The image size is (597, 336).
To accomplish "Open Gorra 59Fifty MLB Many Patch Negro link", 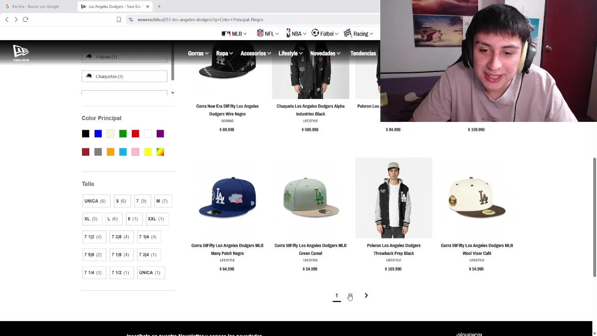I will click(227, 249).
